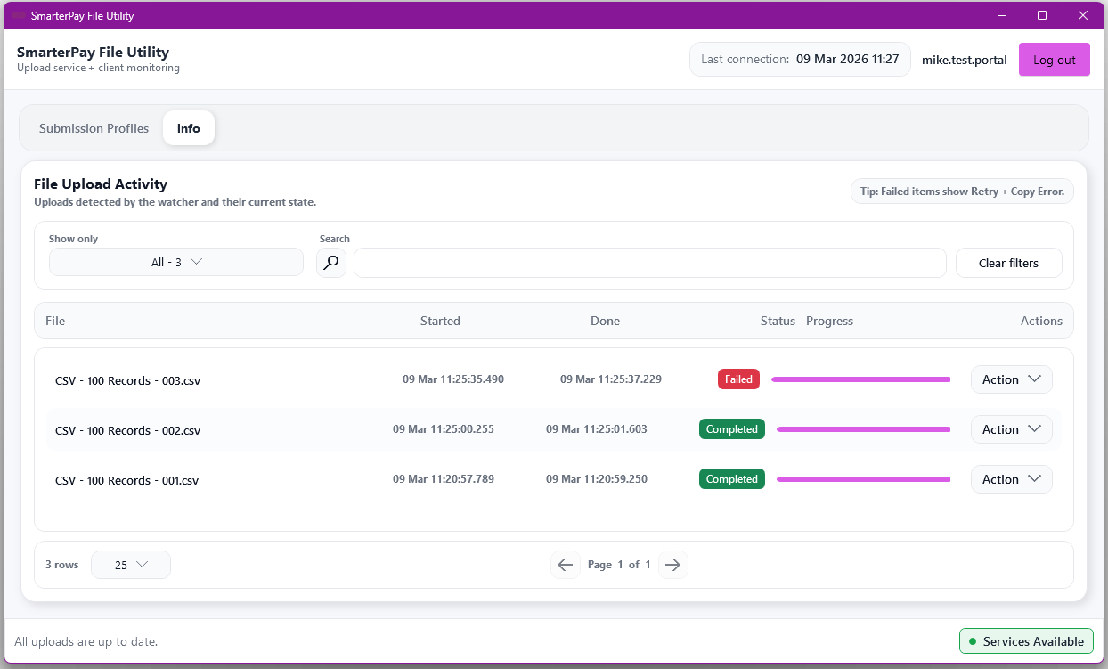Maximize the SmarterPay File Utility window

pyautogui.click(x=1042, y=15)
